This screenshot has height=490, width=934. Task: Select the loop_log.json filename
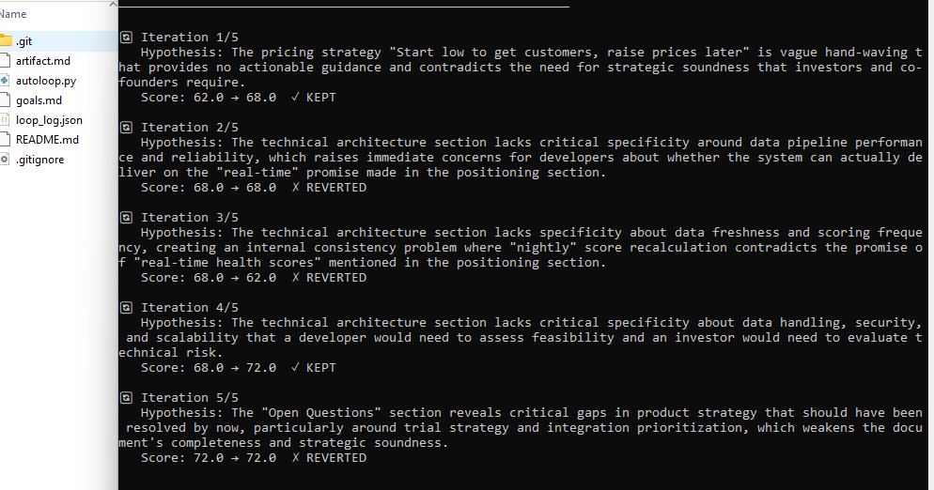(49, 120)
